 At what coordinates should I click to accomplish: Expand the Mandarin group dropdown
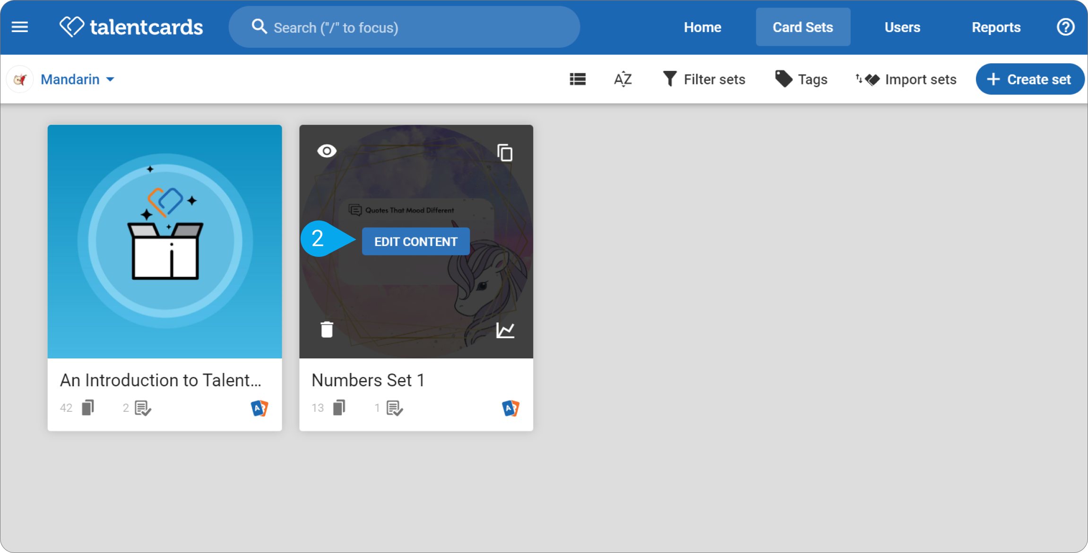[x=78, y=79]
